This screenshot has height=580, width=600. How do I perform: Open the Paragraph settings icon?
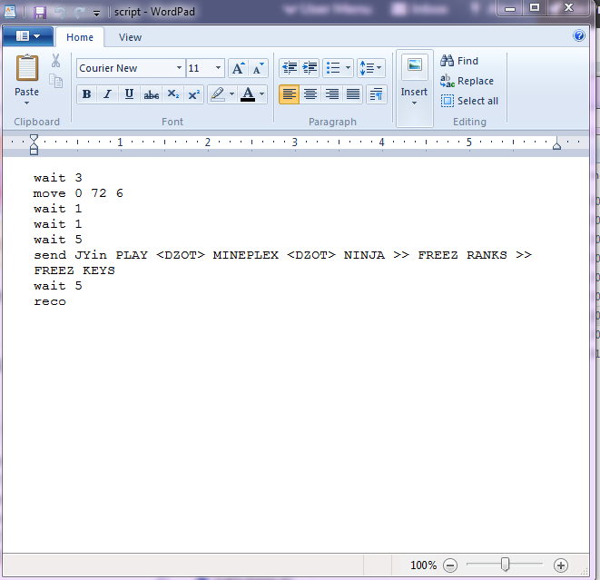(x=376, y=94)
